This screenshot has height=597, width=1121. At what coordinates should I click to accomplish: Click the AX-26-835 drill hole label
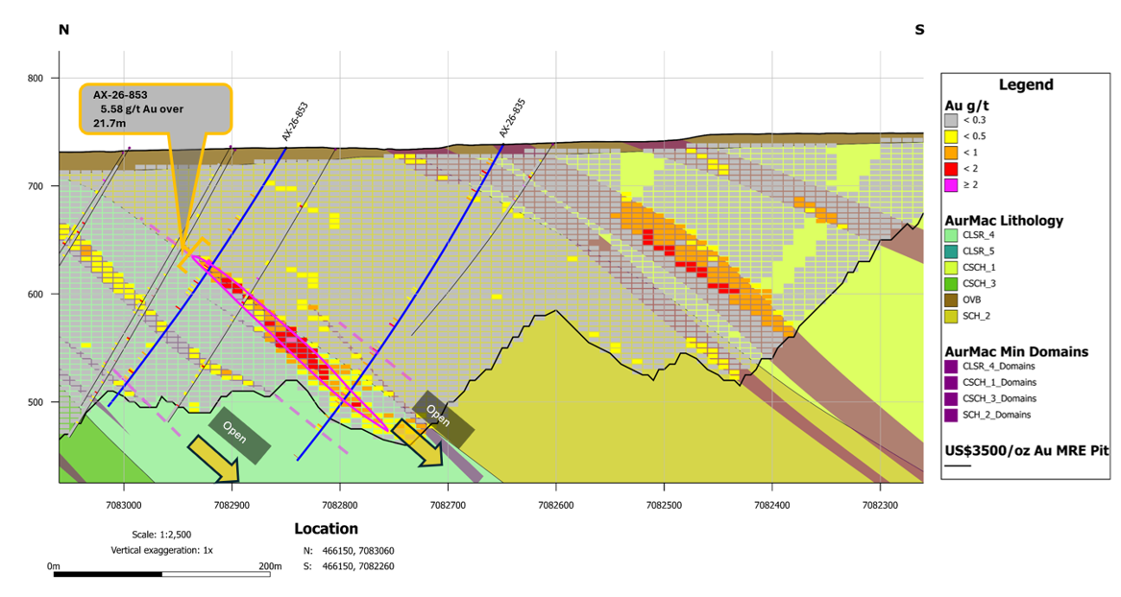pos(512,118)
